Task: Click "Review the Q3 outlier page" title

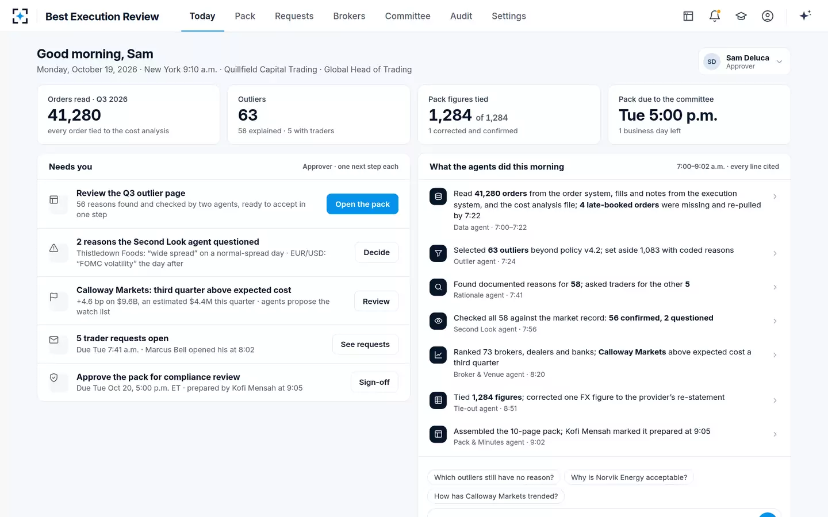Action: click(131, 193)
